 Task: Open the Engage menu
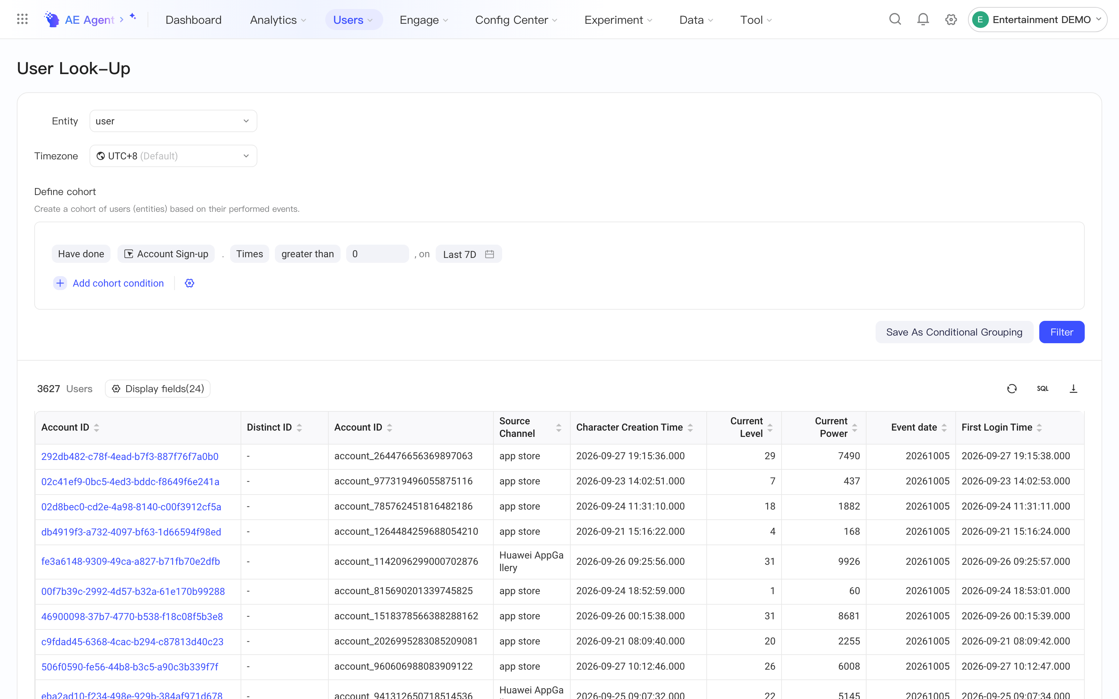pos(423,20)
